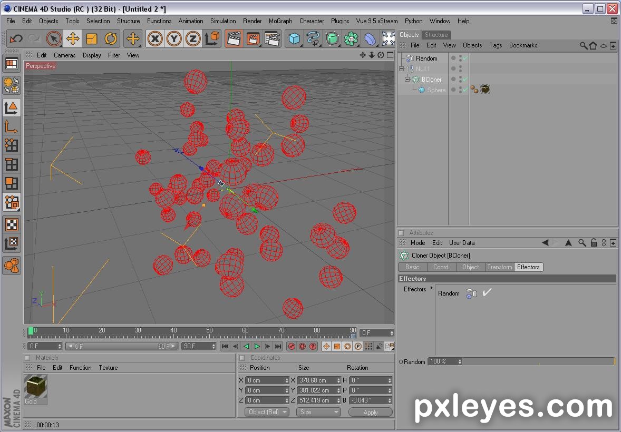This screenshot has height=432, width=621.
Task: Enable Texture mode checkerboard icon
Action: (12, 224)
